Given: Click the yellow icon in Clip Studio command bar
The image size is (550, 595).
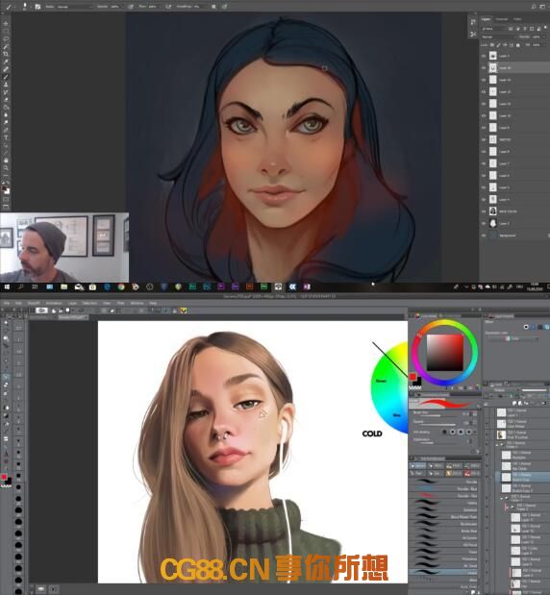Looking at the screenshot, I should (184, 310).
